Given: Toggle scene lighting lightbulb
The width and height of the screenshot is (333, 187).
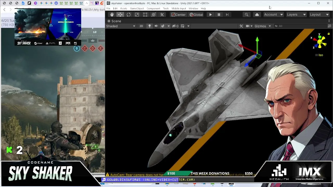Looking at the screenshot, I should pyautogui.click(x=150, y=26).
